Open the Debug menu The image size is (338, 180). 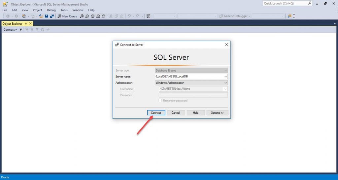[51, 10]
